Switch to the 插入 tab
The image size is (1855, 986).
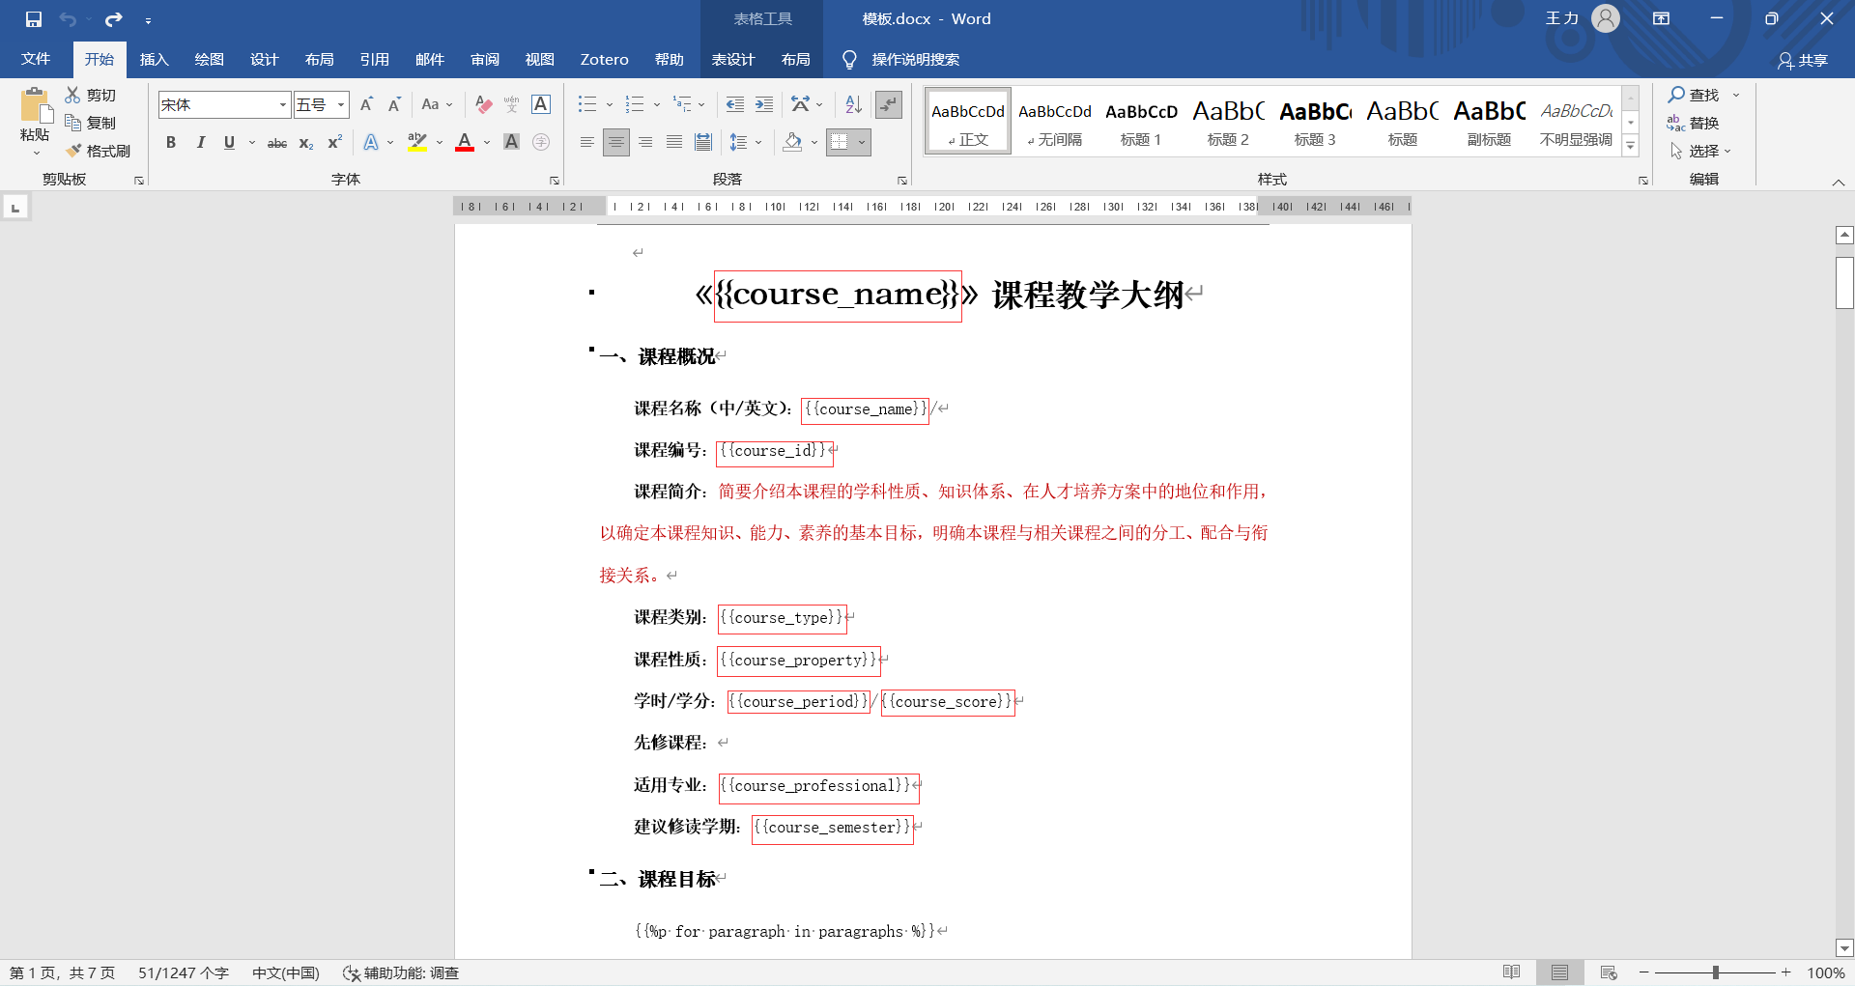[x=154, y=59]
